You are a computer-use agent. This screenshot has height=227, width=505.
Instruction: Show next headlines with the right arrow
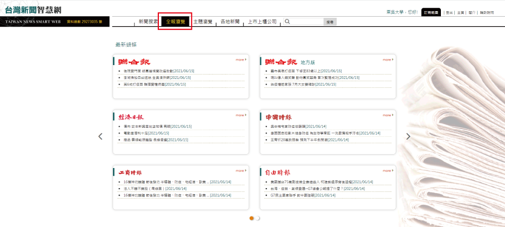pyautogui.click(x=409, y=136)
